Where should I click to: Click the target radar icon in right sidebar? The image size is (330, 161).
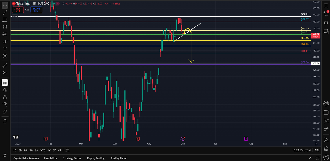326,104
